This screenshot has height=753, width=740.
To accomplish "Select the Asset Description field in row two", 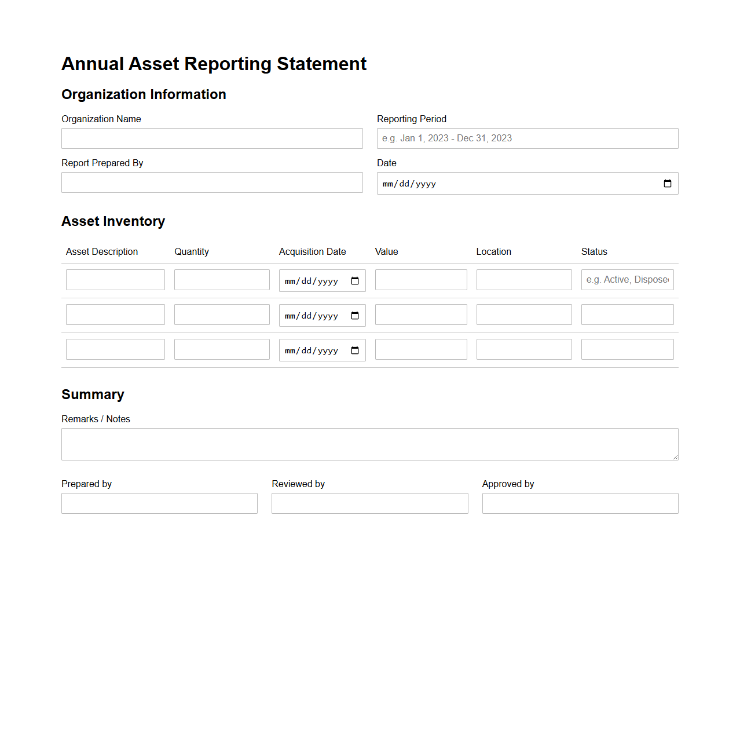I will click(x=115, y=314).
